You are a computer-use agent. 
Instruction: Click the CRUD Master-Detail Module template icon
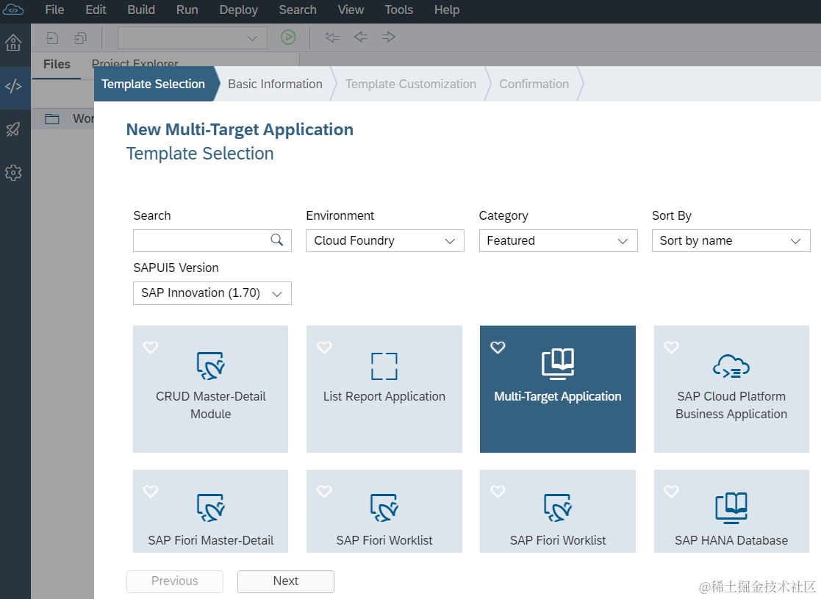tap(210, 365)
